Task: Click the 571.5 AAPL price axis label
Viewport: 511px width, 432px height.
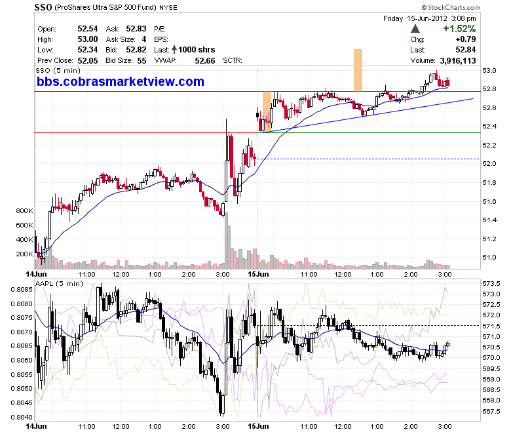Action: click(x=491, y=326)
